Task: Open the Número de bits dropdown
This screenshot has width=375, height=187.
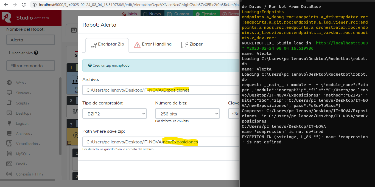Action: pyautogui.click(x=187, y=114)
